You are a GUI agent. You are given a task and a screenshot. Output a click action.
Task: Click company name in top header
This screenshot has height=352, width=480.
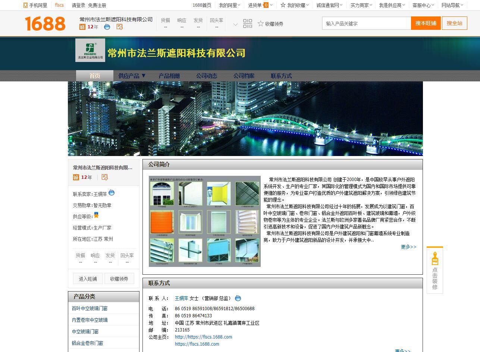click(116, 19)
